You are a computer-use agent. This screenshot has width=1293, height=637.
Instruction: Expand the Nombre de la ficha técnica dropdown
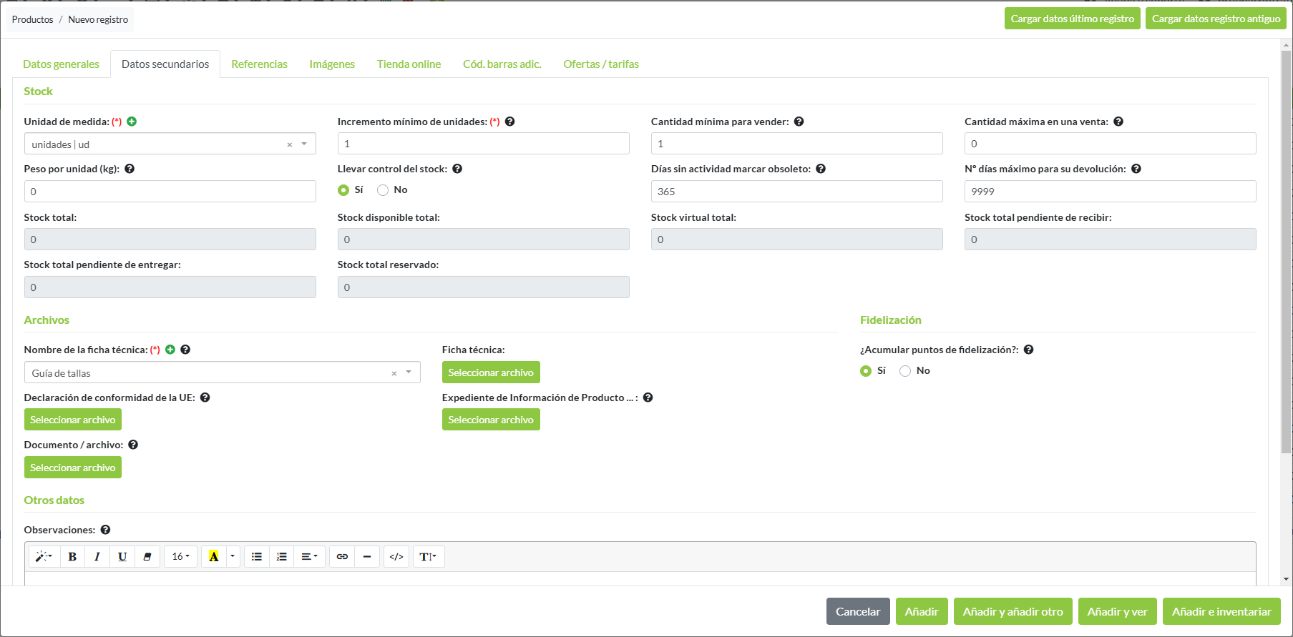(409, 372)
